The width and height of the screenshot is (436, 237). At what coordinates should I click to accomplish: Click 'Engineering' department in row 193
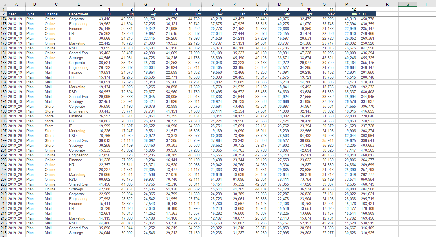[79, 111]
